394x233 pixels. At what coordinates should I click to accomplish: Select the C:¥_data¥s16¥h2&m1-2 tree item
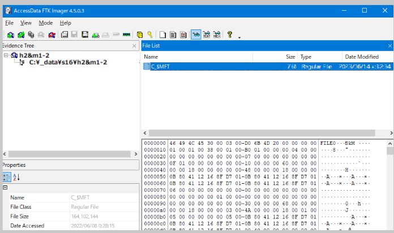pyautogui.click(x=68, y=62)
